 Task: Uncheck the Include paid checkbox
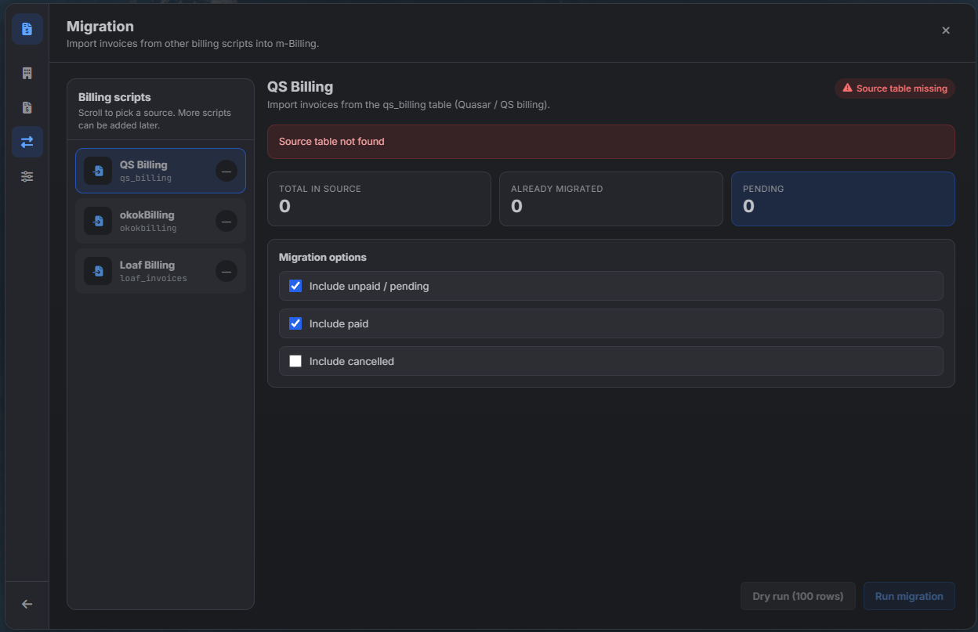[x=295, y=323]
